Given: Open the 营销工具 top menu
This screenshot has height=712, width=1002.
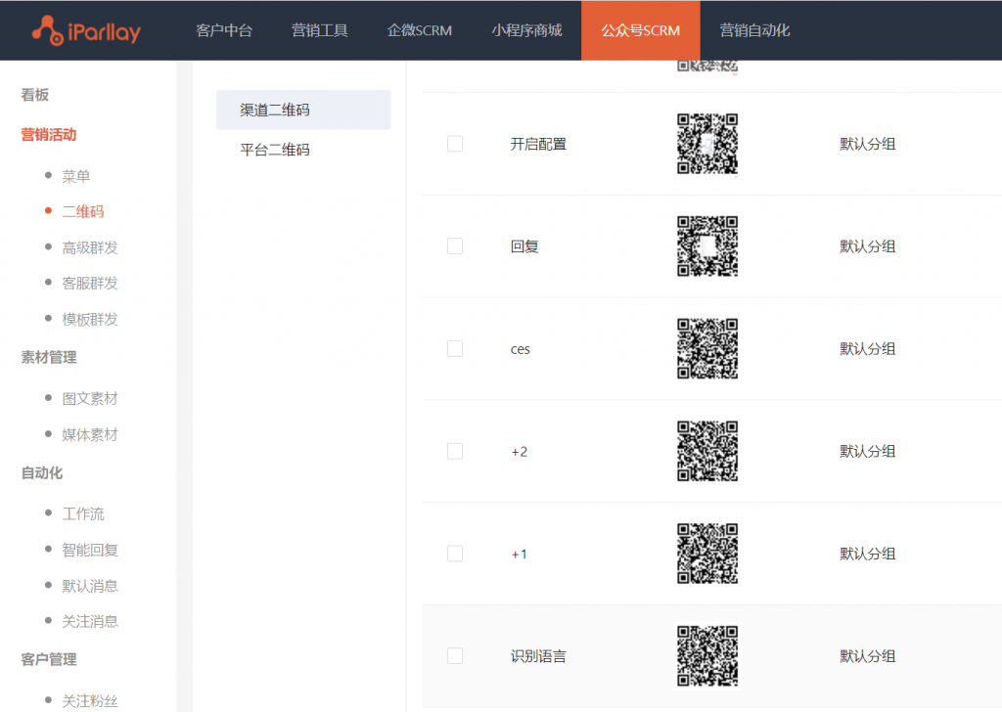Looking at the screenshot, I should 320,30.
